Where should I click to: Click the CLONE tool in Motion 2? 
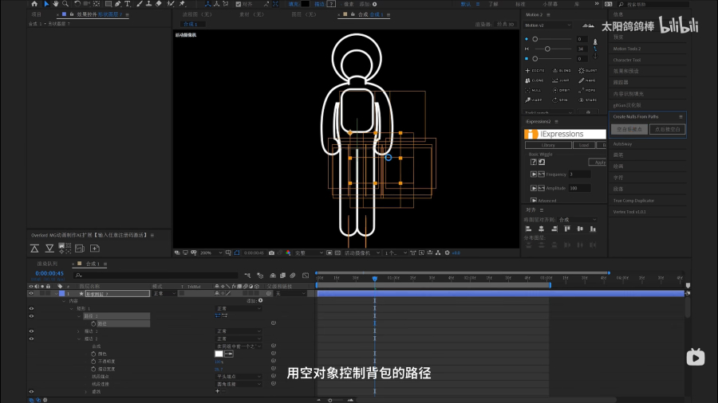tap(535, 80)
